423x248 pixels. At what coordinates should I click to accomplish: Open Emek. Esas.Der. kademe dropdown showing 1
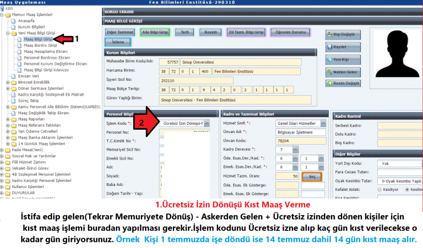(x=321, y=167)
